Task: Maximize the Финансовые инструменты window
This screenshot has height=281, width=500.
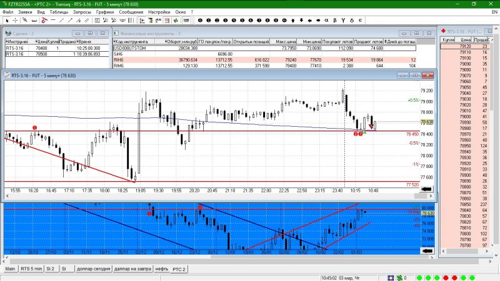Action: pyautogui.click(x=416, y=33)
